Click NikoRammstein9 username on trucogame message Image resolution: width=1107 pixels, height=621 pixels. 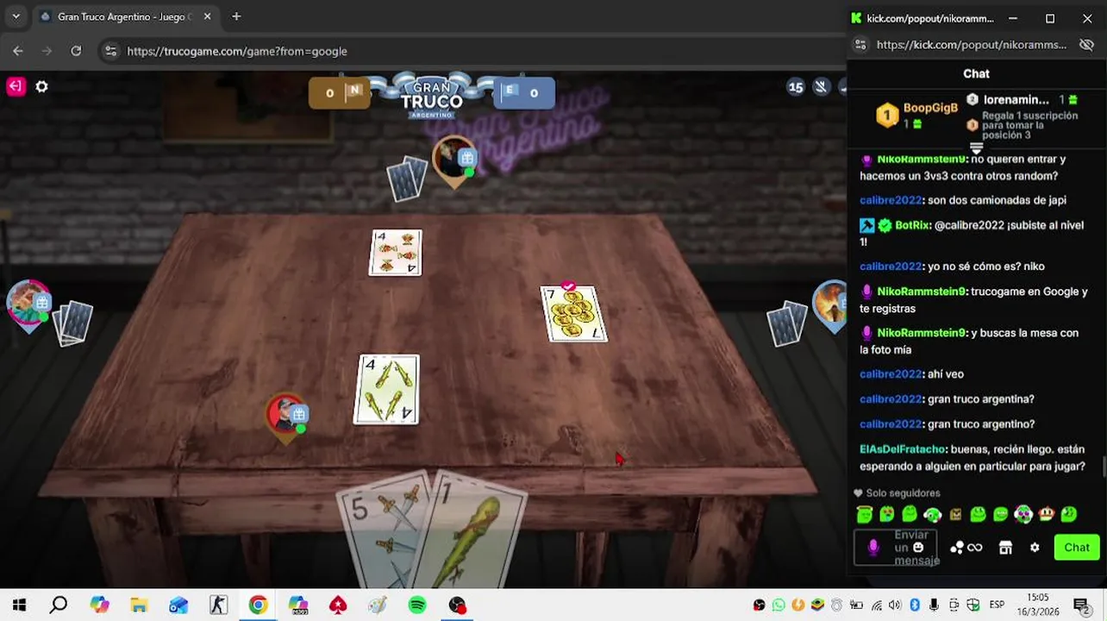[921, 292]
